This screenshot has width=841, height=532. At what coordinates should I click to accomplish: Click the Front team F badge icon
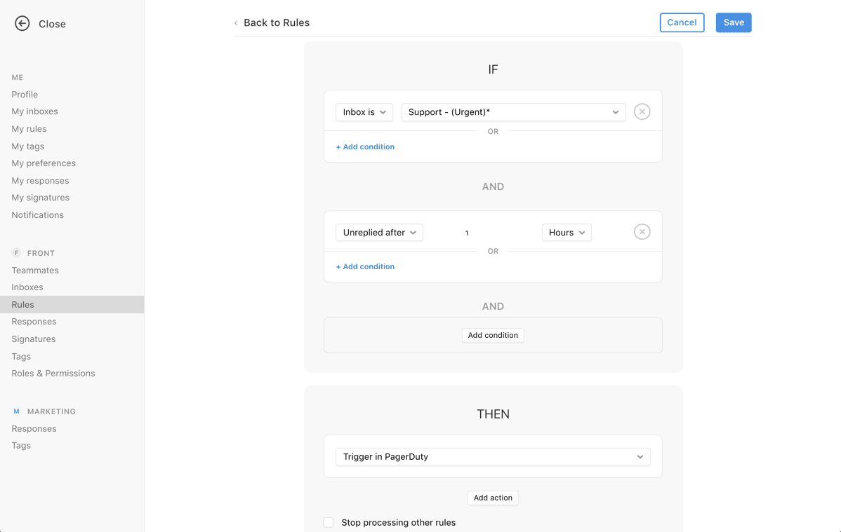(x=16, y=253)
